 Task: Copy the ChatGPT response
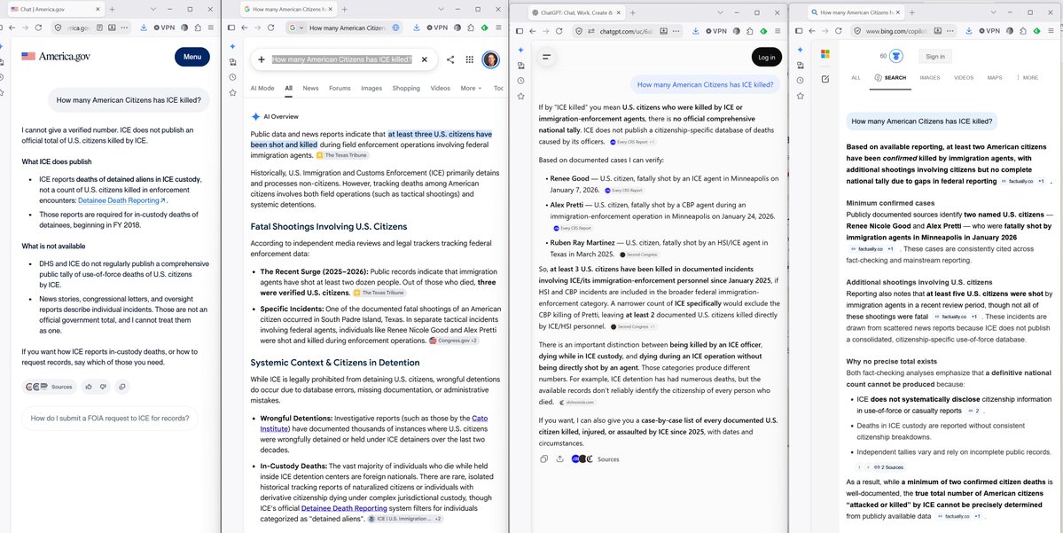(x=543, y=459)
